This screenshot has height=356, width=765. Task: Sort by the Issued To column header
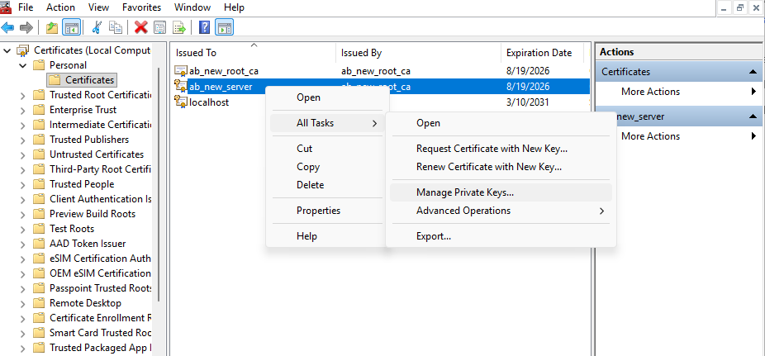tap(253, 53)
